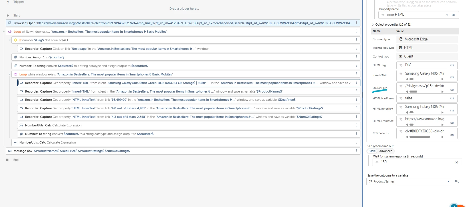
Task: Select the Browser: Open amazon.in action row
Action: pos(183,23)
